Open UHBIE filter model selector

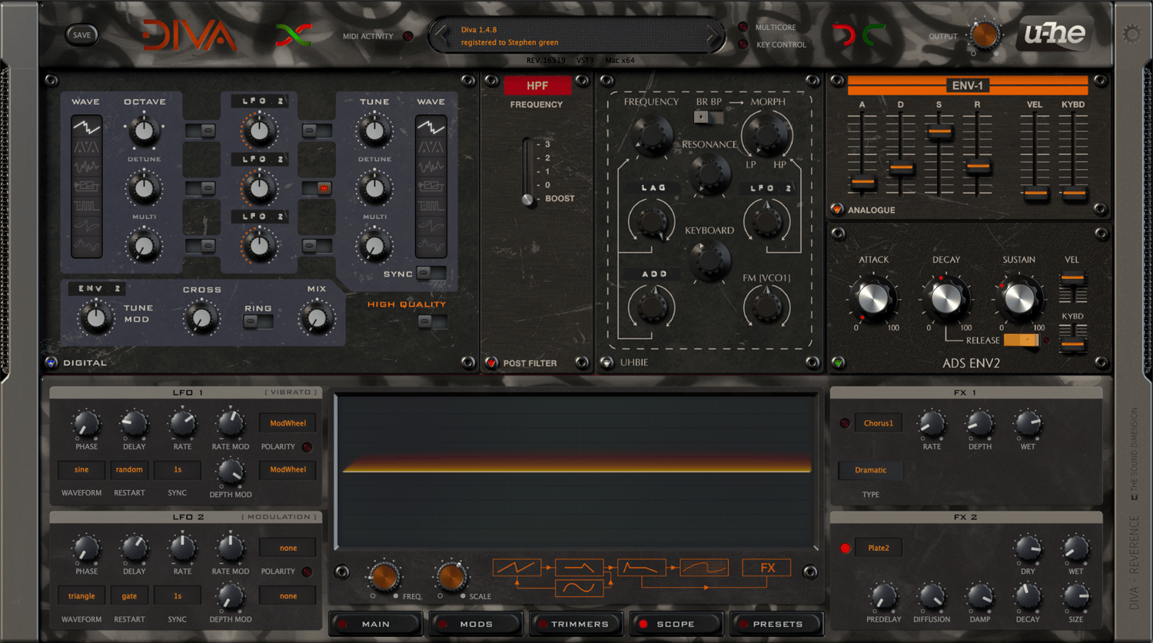607,363
